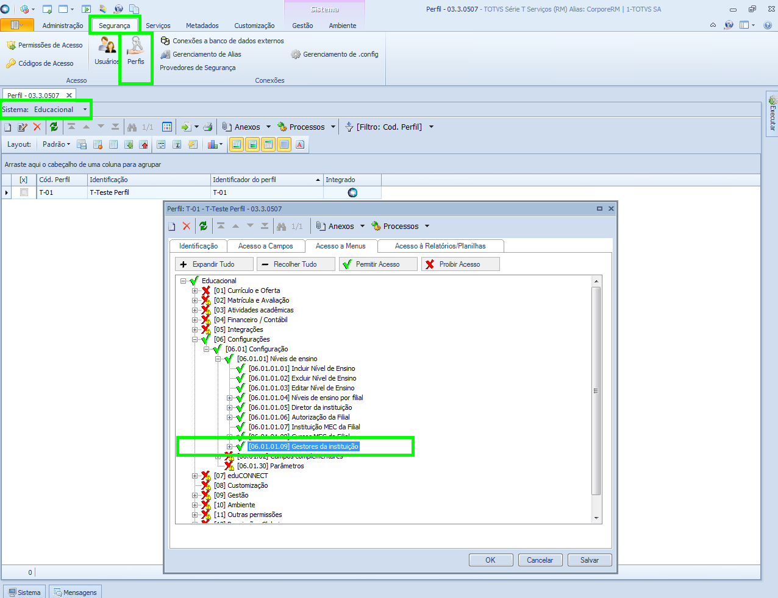
Task: Click the red A formatting icon in layout toolbar
Action: tap(300, 144)
